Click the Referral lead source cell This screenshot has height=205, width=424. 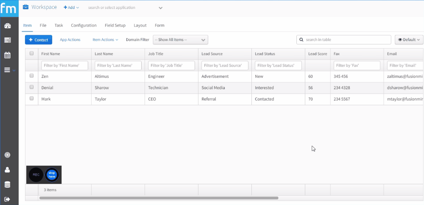(225, 99)
